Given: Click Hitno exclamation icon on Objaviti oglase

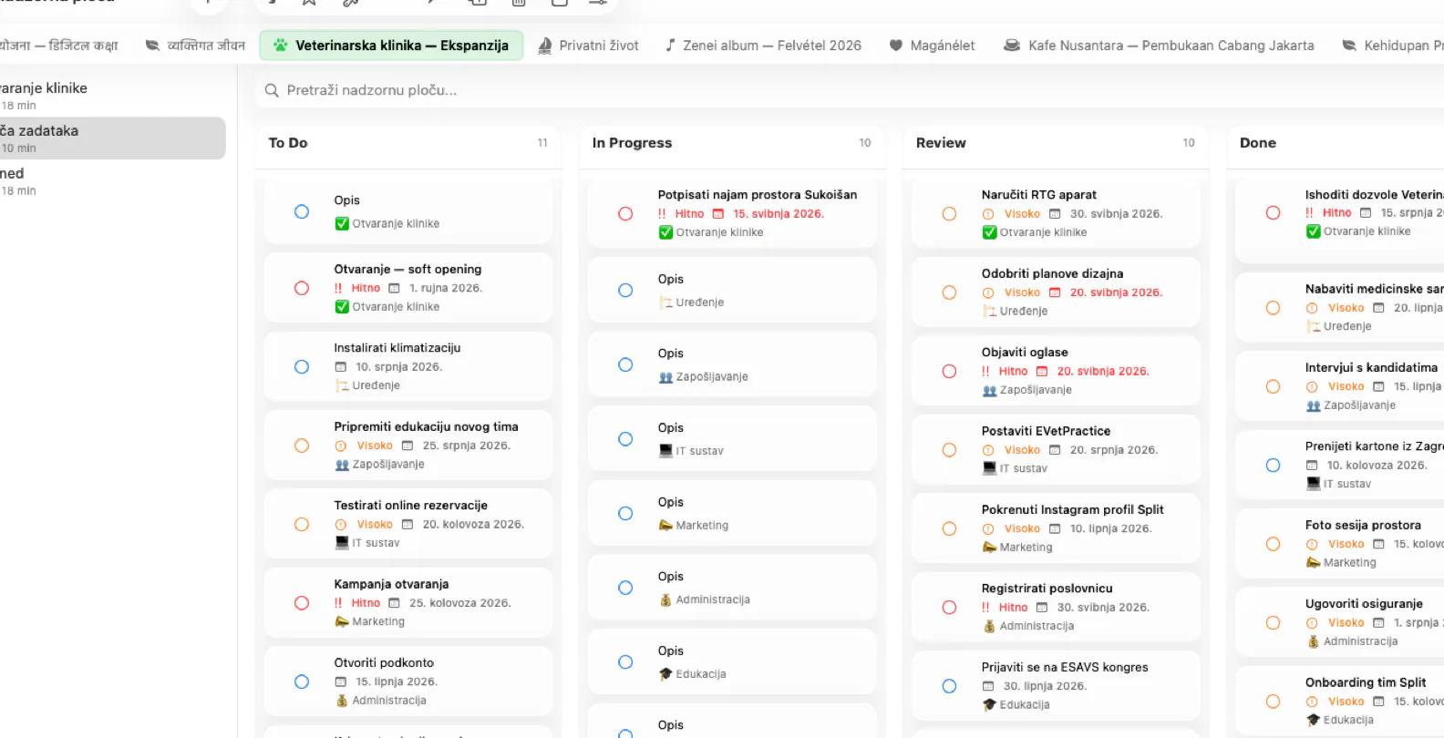Looking at the screenshot, I should [x=985, y=372].
